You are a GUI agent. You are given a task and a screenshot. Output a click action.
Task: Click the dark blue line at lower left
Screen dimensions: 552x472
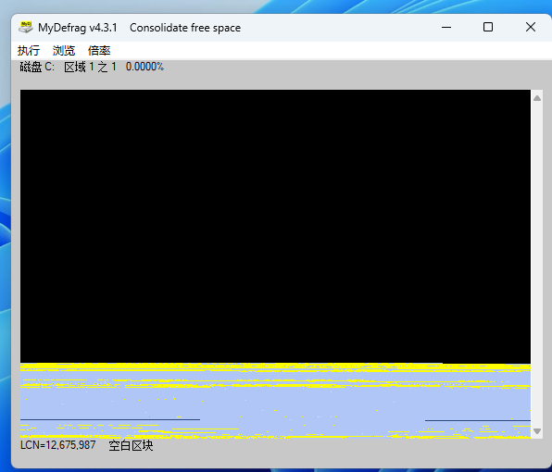point(110,419)
